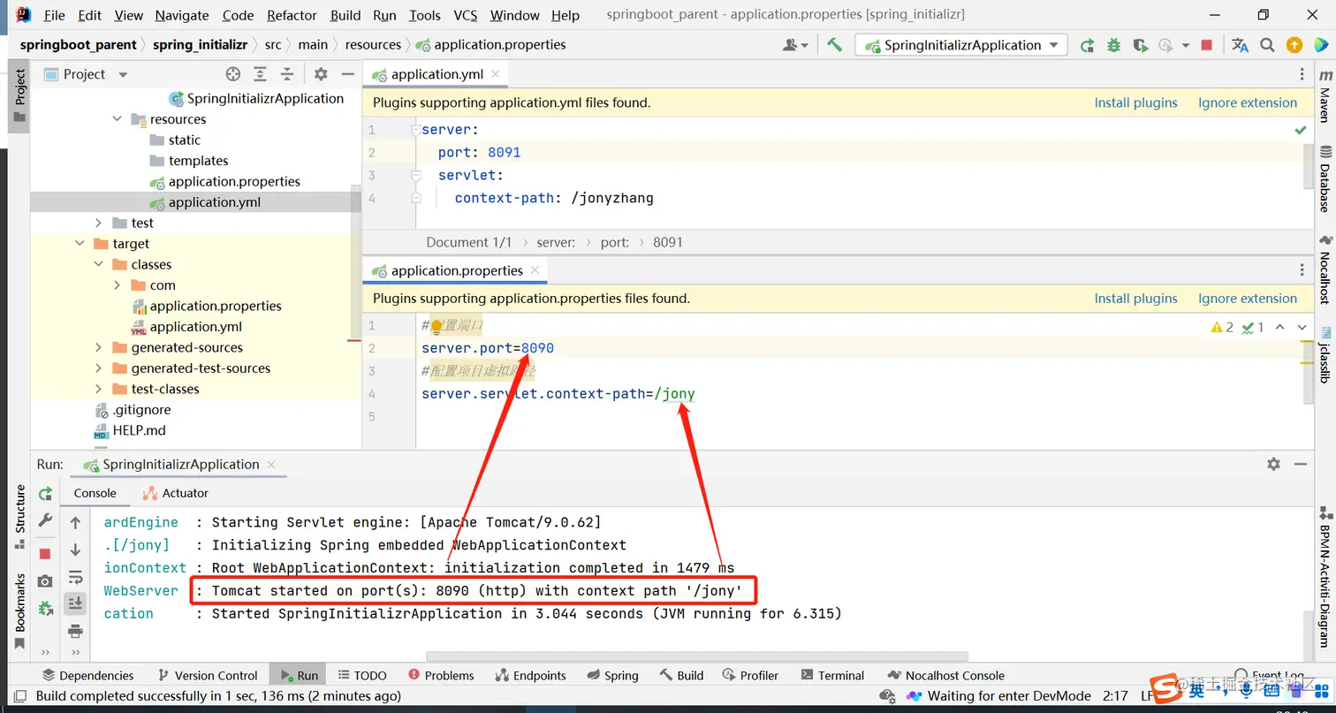This screenshot has height=713, width=1336.
Task: Expand the com folder
Action: coord(117,285)
